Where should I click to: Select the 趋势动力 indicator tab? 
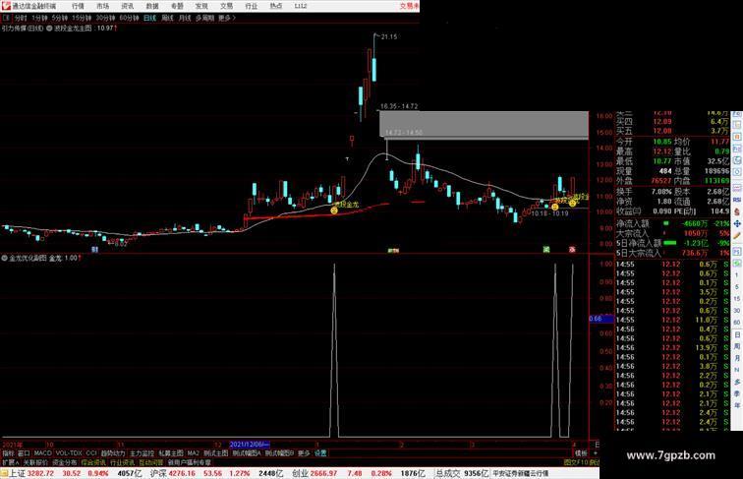point(113,453)
